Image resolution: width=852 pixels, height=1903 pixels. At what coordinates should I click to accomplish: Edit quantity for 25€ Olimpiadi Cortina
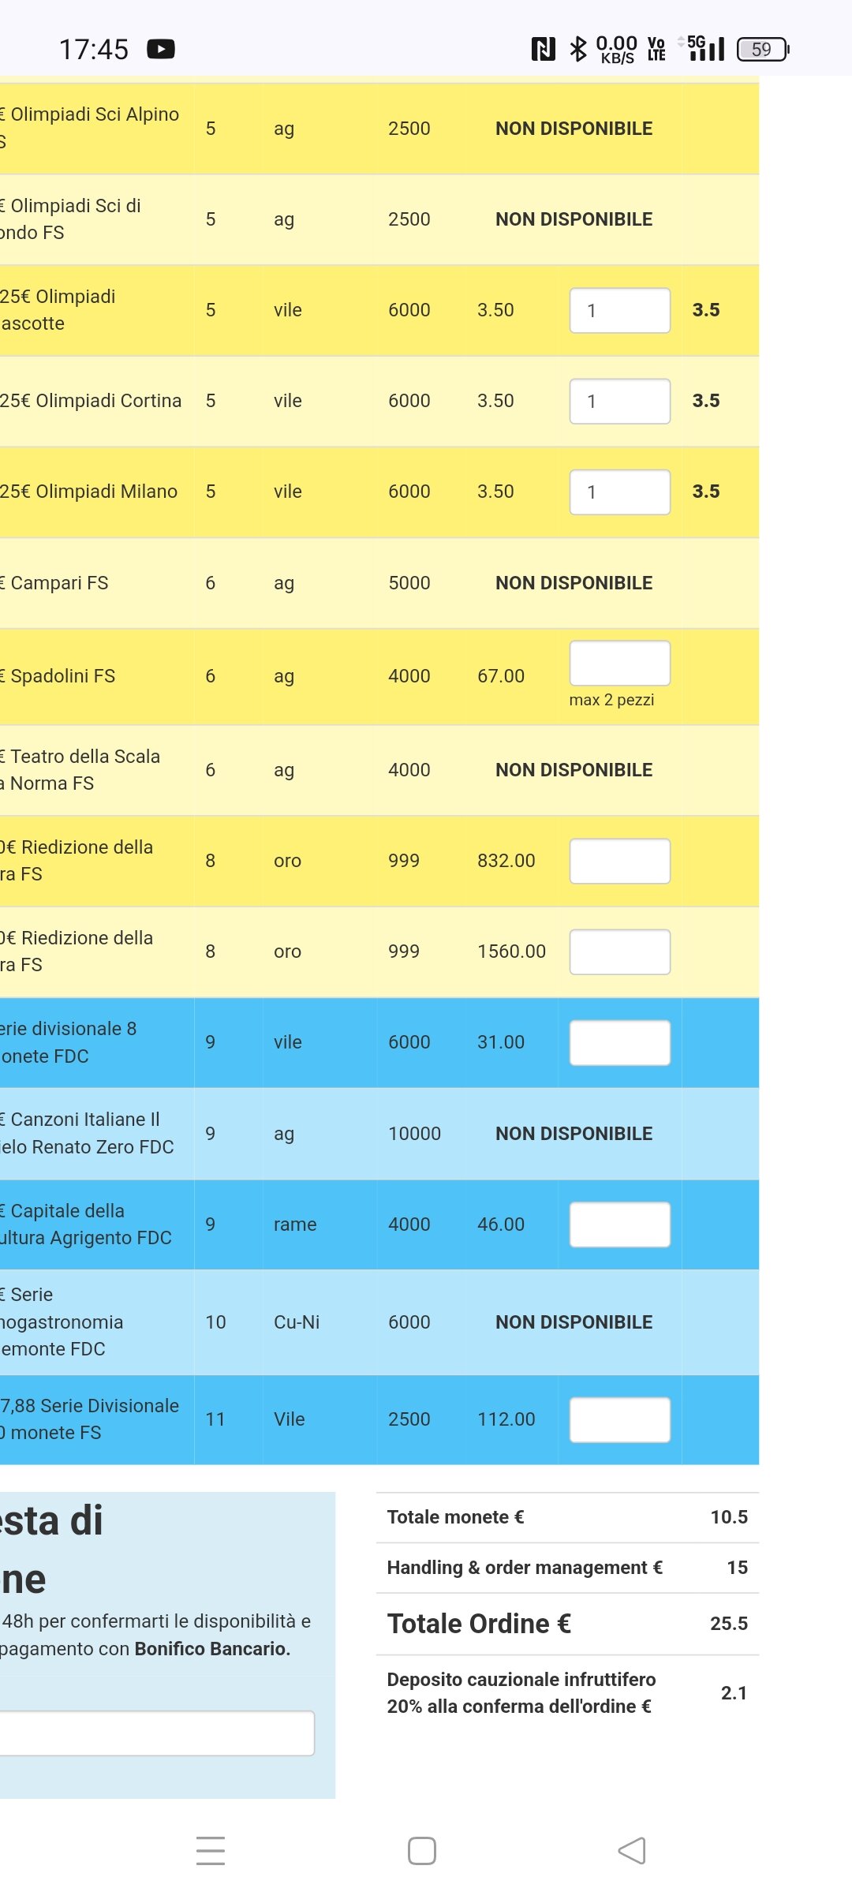620,402
